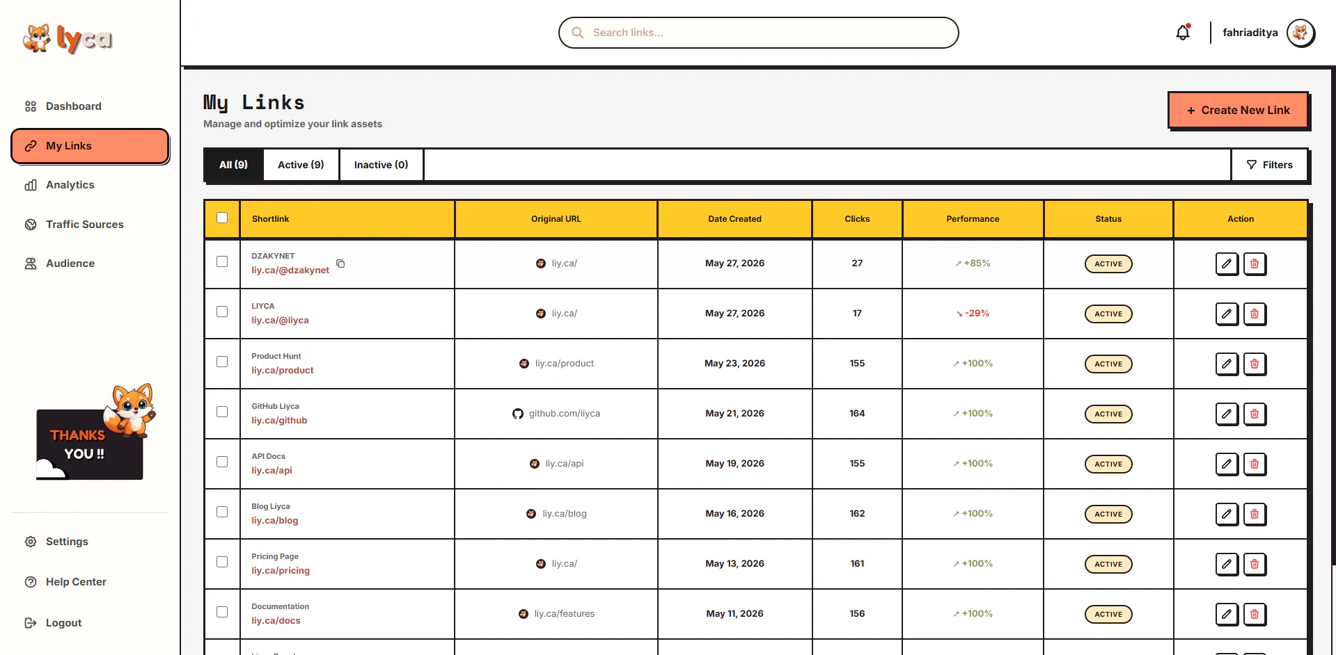
Task: Edit the API Docs link
Action: (1227, 464)
